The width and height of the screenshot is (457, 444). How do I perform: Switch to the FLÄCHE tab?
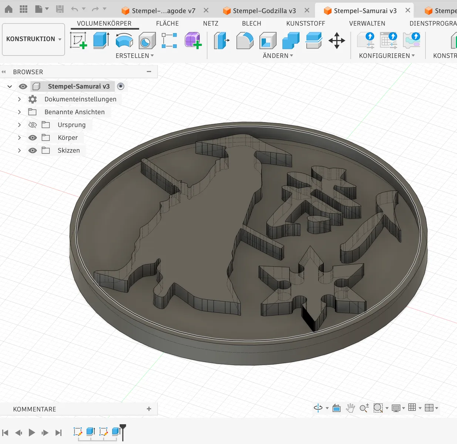167,23
